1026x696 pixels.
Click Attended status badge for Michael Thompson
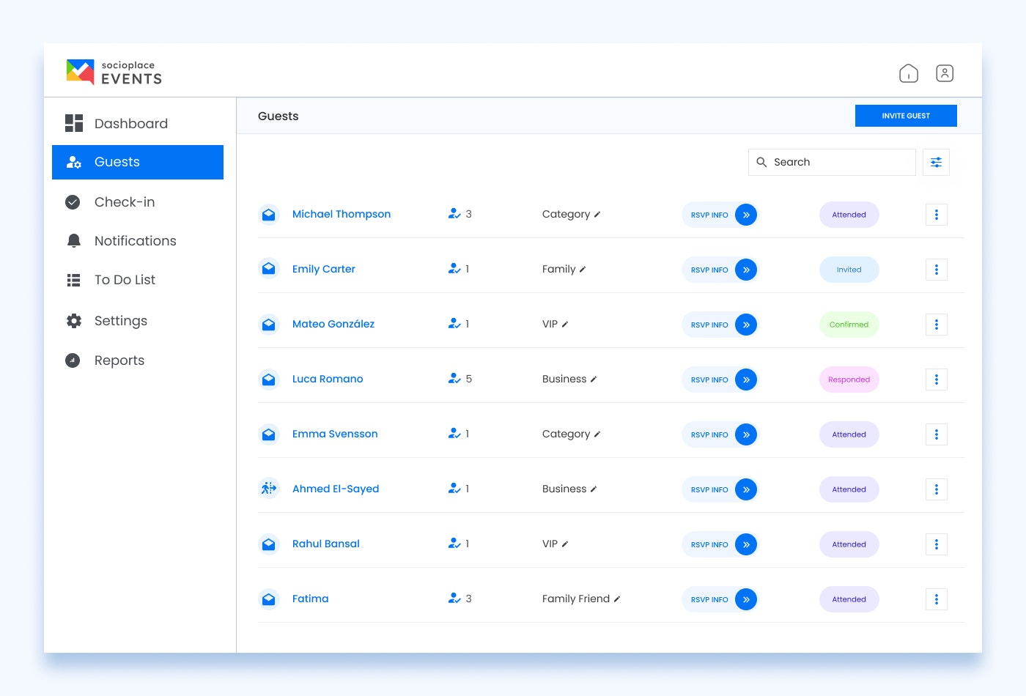(849, 215)
